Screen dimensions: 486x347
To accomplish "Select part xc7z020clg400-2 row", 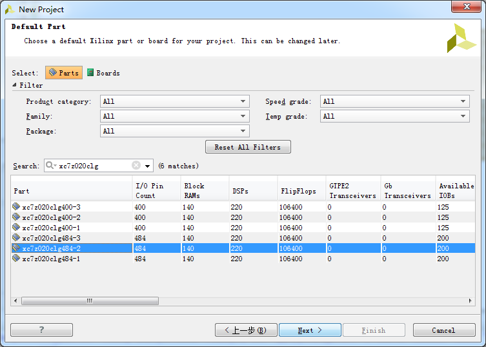I will (x=243, y=217).
